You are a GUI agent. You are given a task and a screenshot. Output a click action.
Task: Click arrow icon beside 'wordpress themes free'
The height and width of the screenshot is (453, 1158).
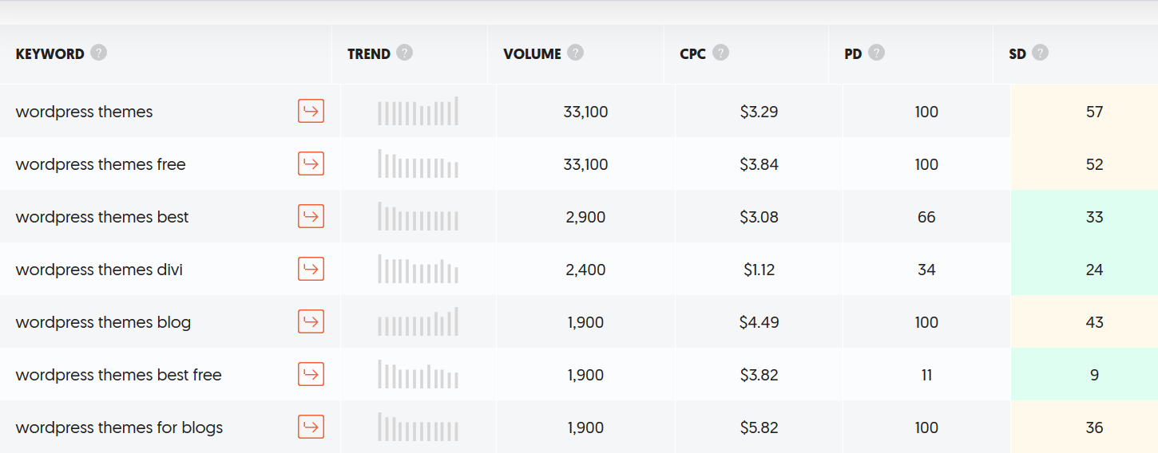311,163
